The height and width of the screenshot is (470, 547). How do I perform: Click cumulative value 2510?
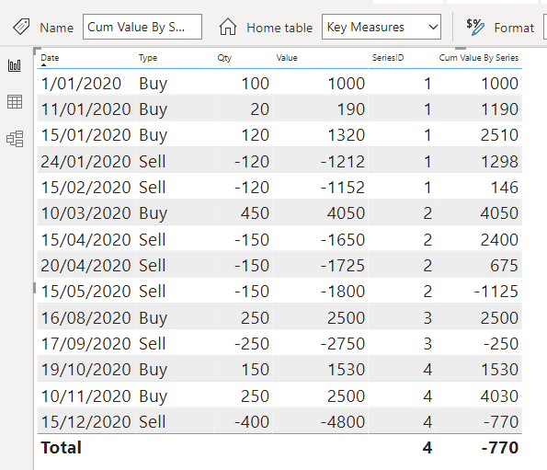coord(499,135)
